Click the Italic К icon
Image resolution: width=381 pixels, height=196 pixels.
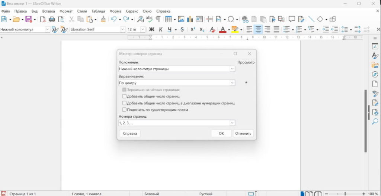click(x=161, y=29)
